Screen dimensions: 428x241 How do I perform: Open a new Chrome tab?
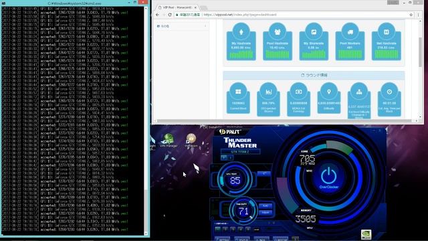pyautogui.click(x=203, y=7)
